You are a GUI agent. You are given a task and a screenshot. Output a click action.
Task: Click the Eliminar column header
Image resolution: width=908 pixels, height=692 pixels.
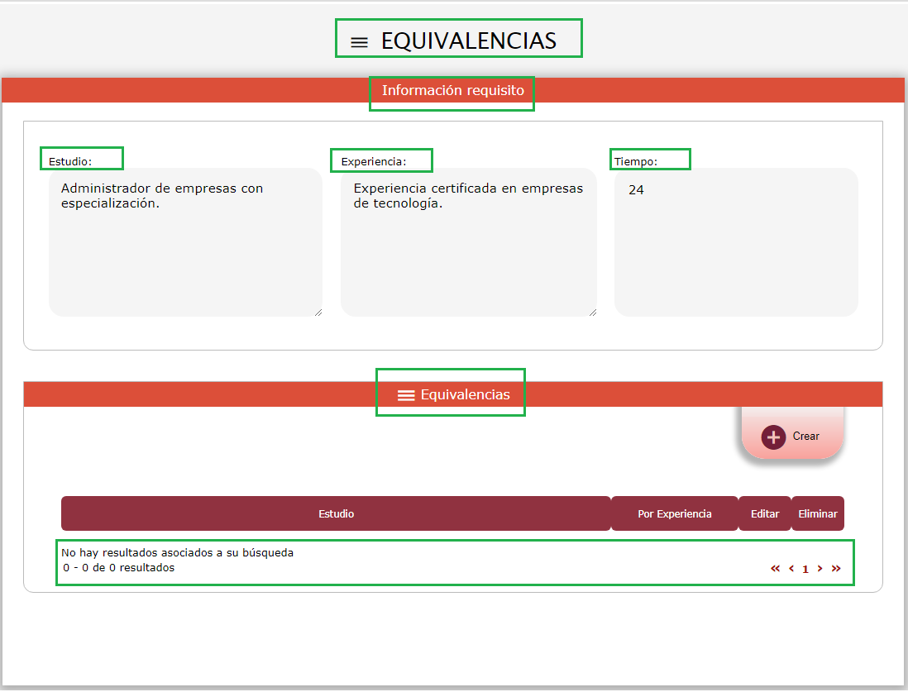click(818, 513)
